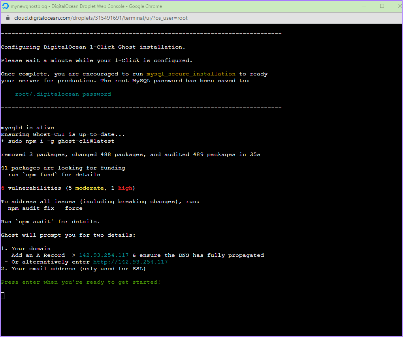
Task: Click the window title 'mynewghostblog' text
Action: 29,6
